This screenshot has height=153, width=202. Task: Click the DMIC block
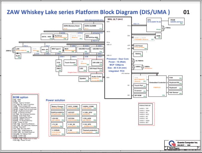[x=59, y=69]
